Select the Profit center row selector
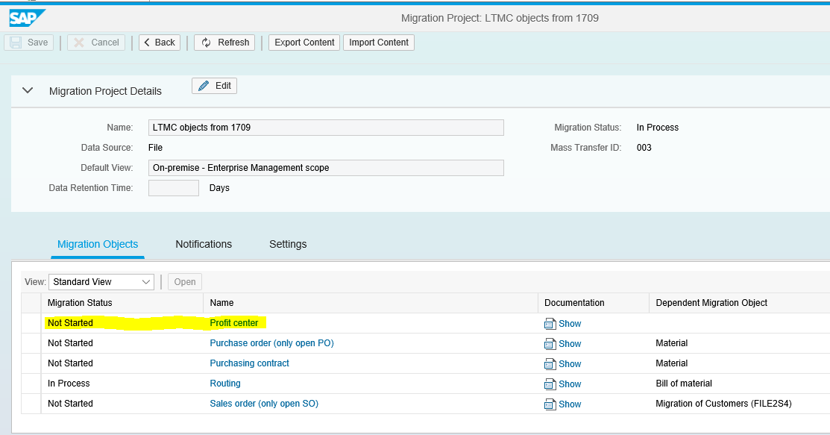 [31, 323]
